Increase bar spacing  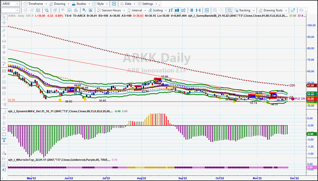click(x=199, y=10)
